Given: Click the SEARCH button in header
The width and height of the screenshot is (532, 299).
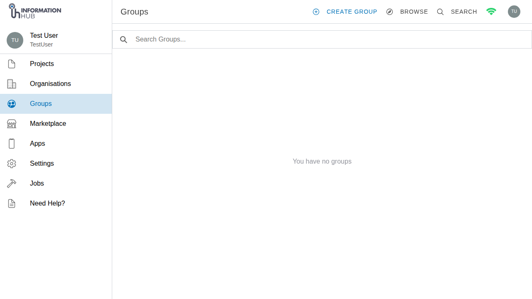Looking at the screenshot, I should pyautogui.click(x=457, y=12).
